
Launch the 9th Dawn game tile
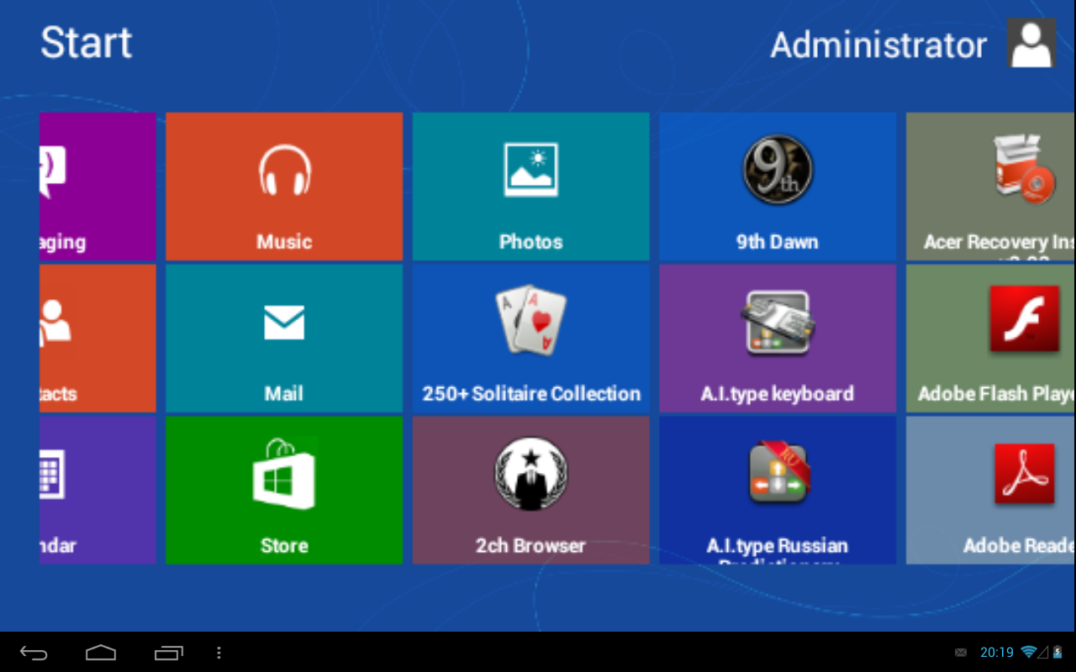tap(778, 186)
